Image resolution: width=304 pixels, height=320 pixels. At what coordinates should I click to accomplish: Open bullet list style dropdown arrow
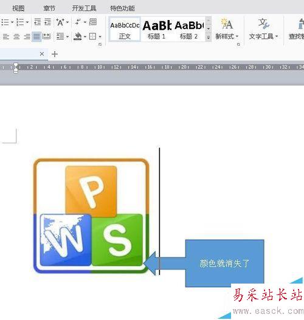click(x=12, y=22)
